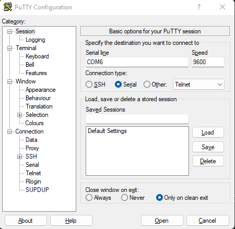Choose the Other connection type radio button

[x=147, y=85]
